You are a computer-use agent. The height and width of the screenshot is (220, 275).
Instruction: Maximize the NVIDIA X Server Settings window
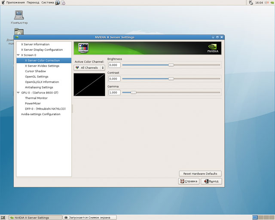click(217, 37)
